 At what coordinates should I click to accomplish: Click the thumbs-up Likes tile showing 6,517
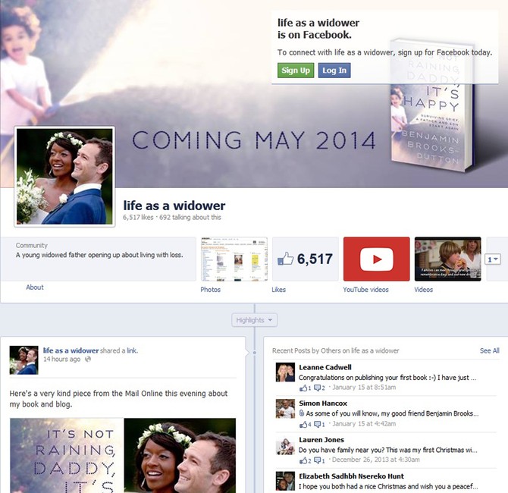point(306,259)
